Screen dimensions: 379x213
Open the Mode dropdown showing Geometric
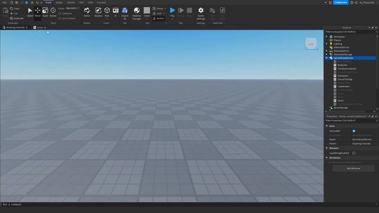click(x=72, y=8)
